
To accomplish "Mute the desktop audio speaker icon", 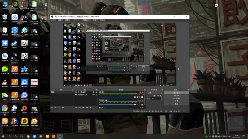I will [x=138, y=97].
